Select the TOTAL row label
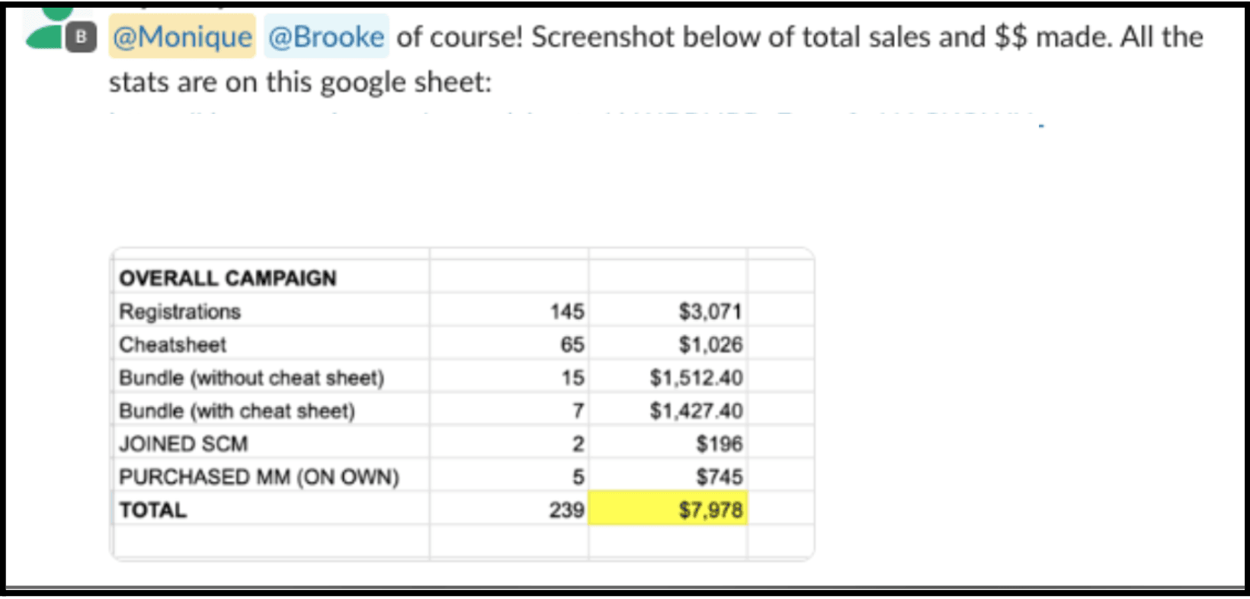The height and width of the screenshot is (599, 1250). click(153, 510)
